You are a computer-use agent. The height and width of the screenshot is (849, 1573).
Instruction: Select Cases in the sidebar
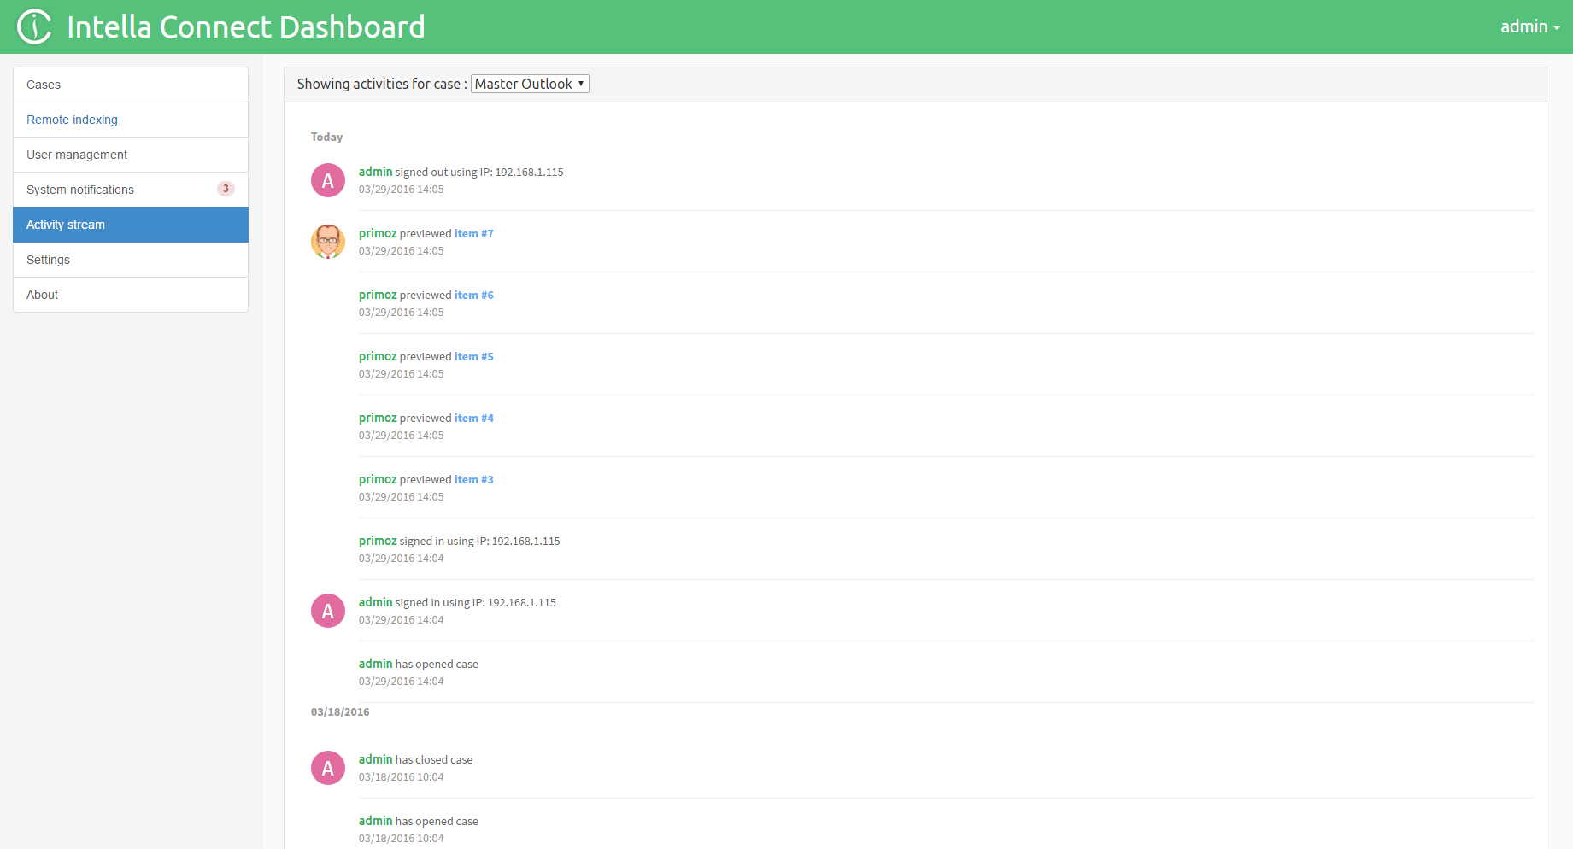coord(44,84)
